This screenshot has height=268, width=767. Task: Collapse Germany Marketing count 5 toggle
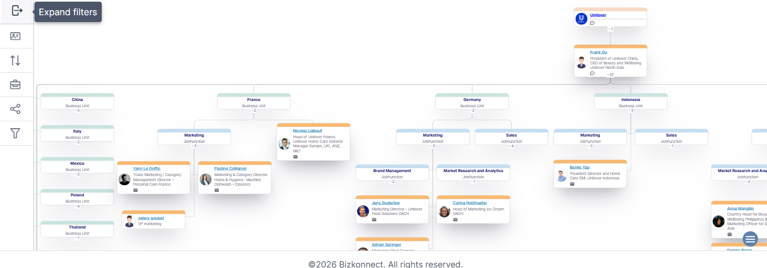tap(432, 146)
